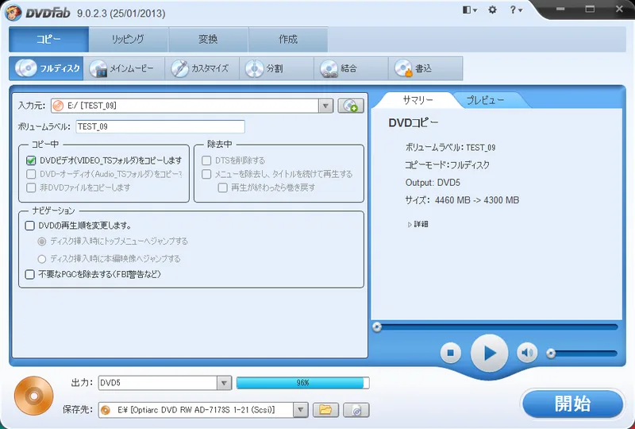The image size is (635, 429).
Task: Play the preview video
Action: tap(489, 354)
